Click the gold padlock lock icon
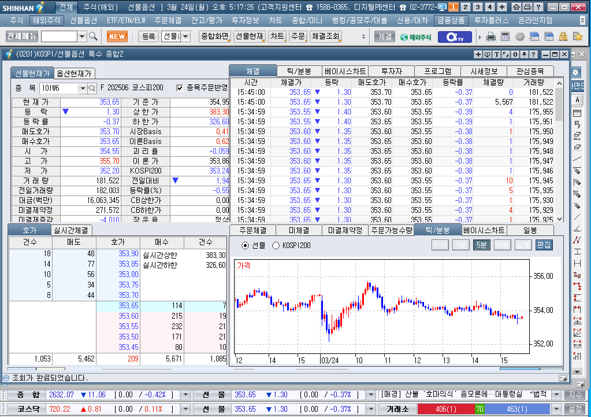The width and height of the screenshot is (591, 417). [563, 36]
